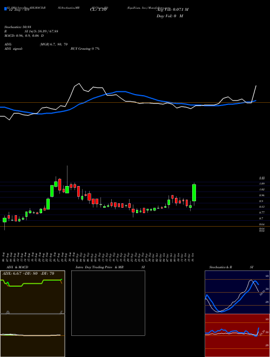Viewport: 270px width, 357px height.
Task: Click the 'Intra Day Trading Price & MR' title
Action: click(x=99, y=267)
